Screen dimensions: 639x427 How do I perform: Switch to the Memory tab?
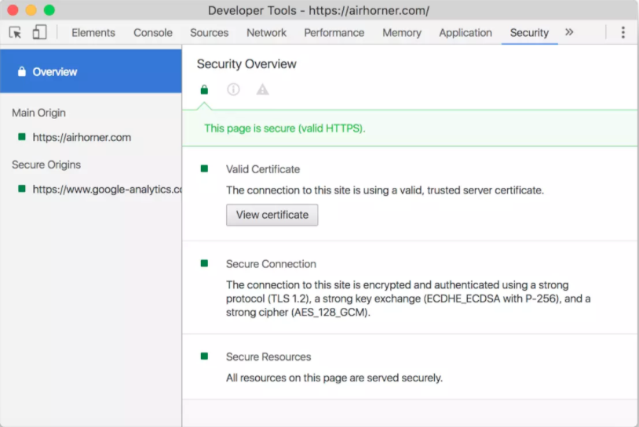(401, 33)
